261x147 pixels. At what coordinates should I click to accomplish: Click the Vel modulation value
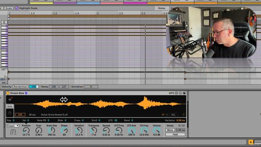click(x=28, y=120)
